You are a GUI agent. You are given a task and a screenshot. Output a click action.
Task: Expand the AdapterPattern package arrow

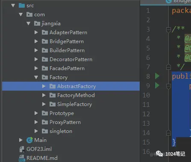tap(36, 32)
